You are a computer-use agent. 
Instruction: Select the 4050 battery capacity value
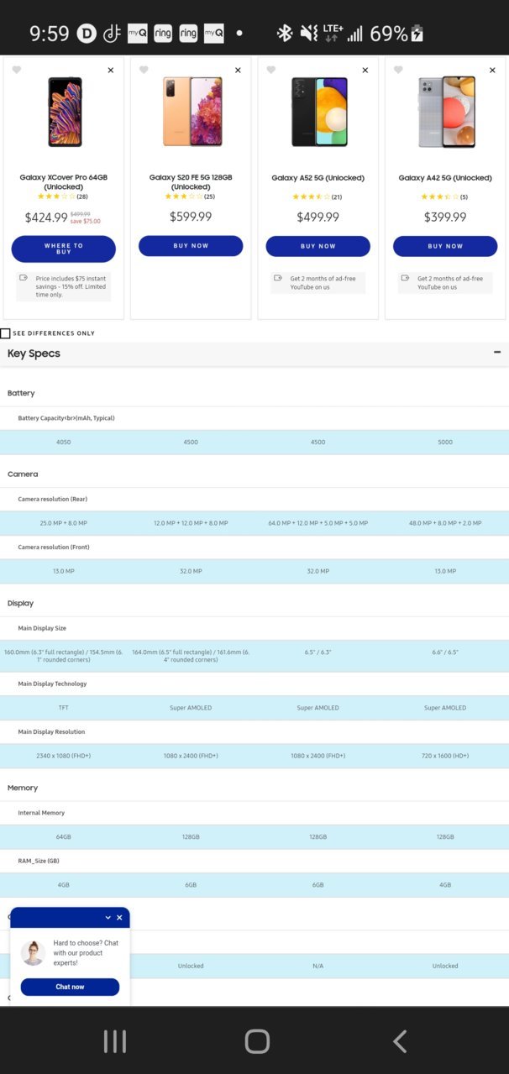[x=64, y=443]
